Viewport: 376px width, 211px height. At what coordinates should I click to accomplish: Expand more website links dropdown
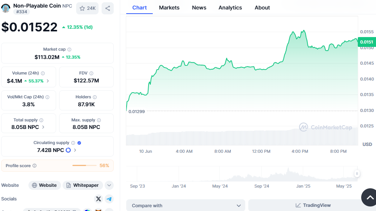(x=109, y=185)
